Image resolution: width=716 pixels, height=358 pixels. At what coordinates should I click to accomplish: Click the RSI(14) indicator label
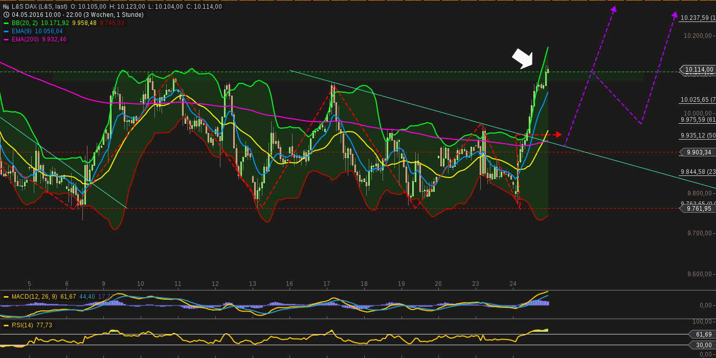click(x=23, y=325)
